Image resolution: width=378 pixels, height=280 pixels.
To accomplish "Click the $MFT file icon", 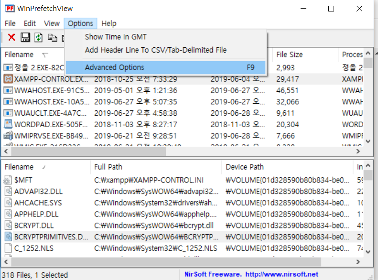I will pyautogui.click(x=8, y=180).
